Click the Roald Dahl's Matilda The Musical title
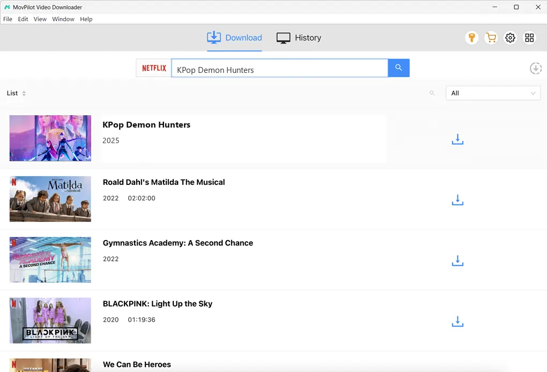Image resolution: width=547 pixels, height=372 pixels. coord(164,182)
